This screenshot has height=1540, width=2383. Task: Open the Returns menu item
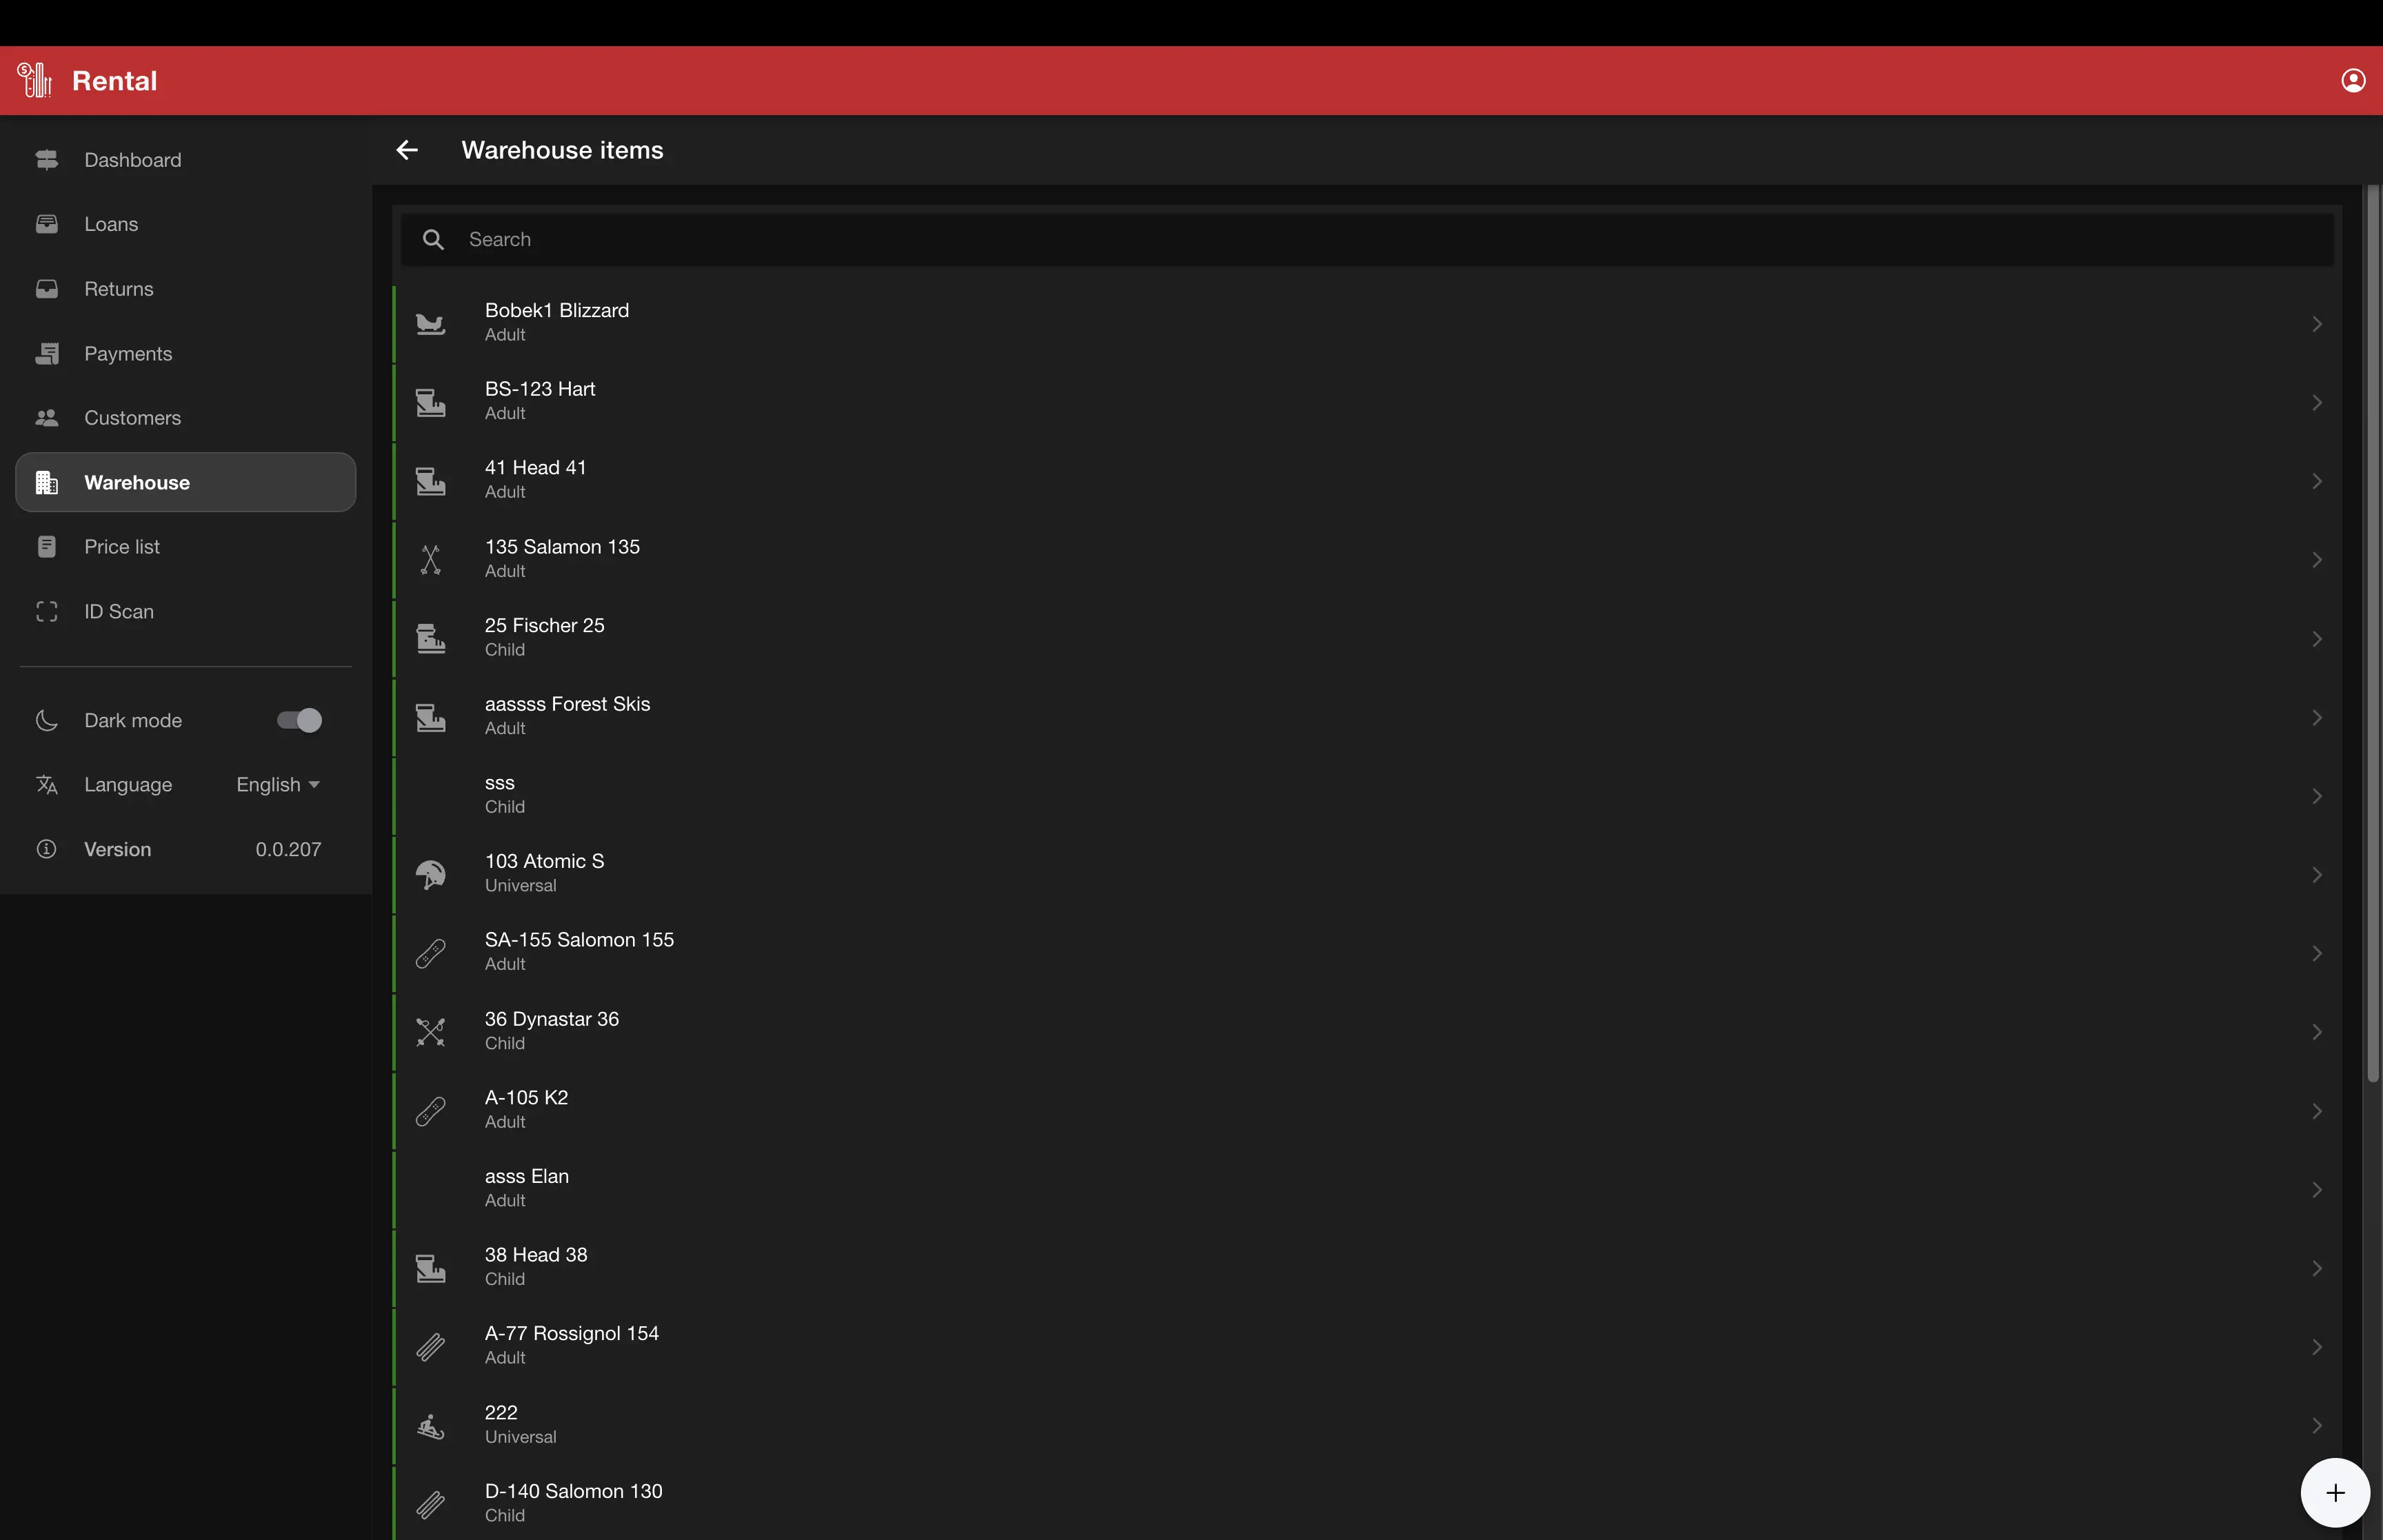pos(186,289)
